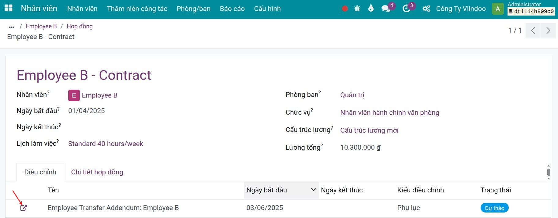The image size is (558, 218).
Task: Sort by the Tên column header
Action: click(53, 190)
